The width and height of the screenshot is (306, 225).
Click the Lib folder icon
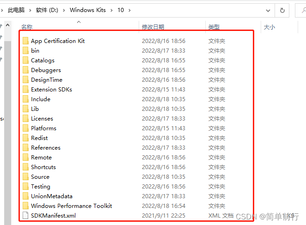pyautogui.click(x=25, y=109)
